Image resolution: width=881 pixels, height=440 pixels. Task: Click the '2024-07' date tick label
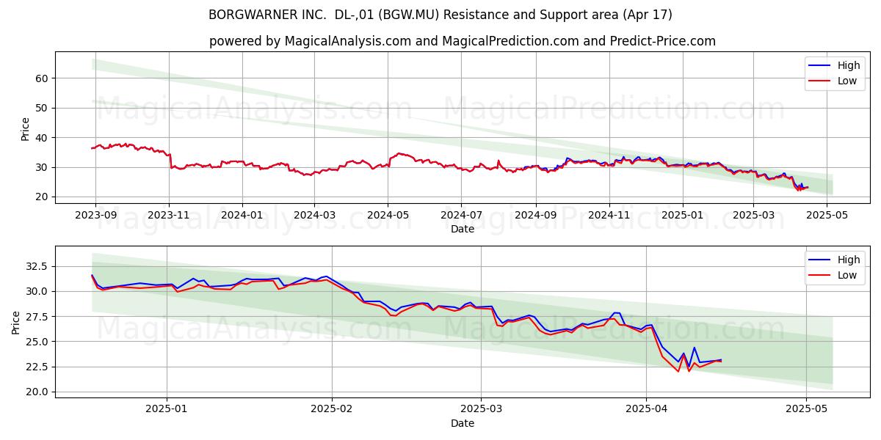(x=461, y=215)
